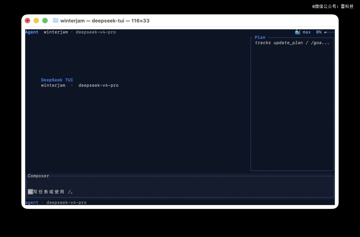Click 'winterjam' in the top header line
The image size is (360, 237).
[x=56, y=32]
